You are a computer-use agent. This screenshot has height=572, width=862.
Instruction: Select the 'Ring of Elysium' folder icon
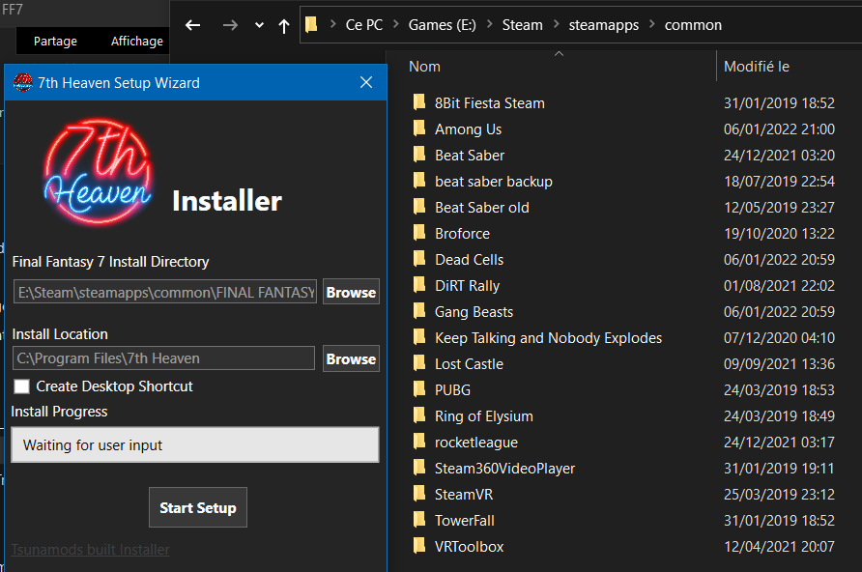point(419,415)
